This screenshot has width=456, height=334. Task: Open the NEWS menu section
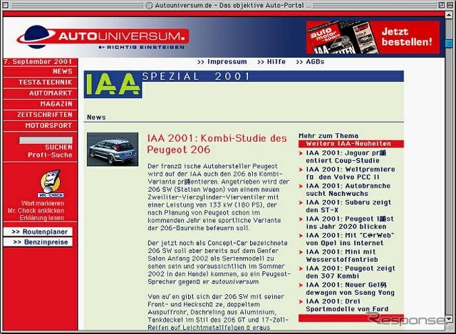(x=62, y=71)
